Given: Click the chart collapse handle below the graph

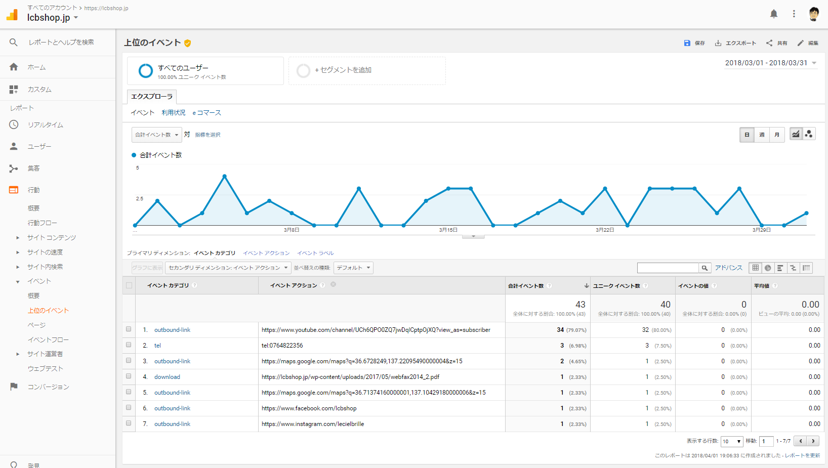Looking at the screenshot, I should point(473,236).
